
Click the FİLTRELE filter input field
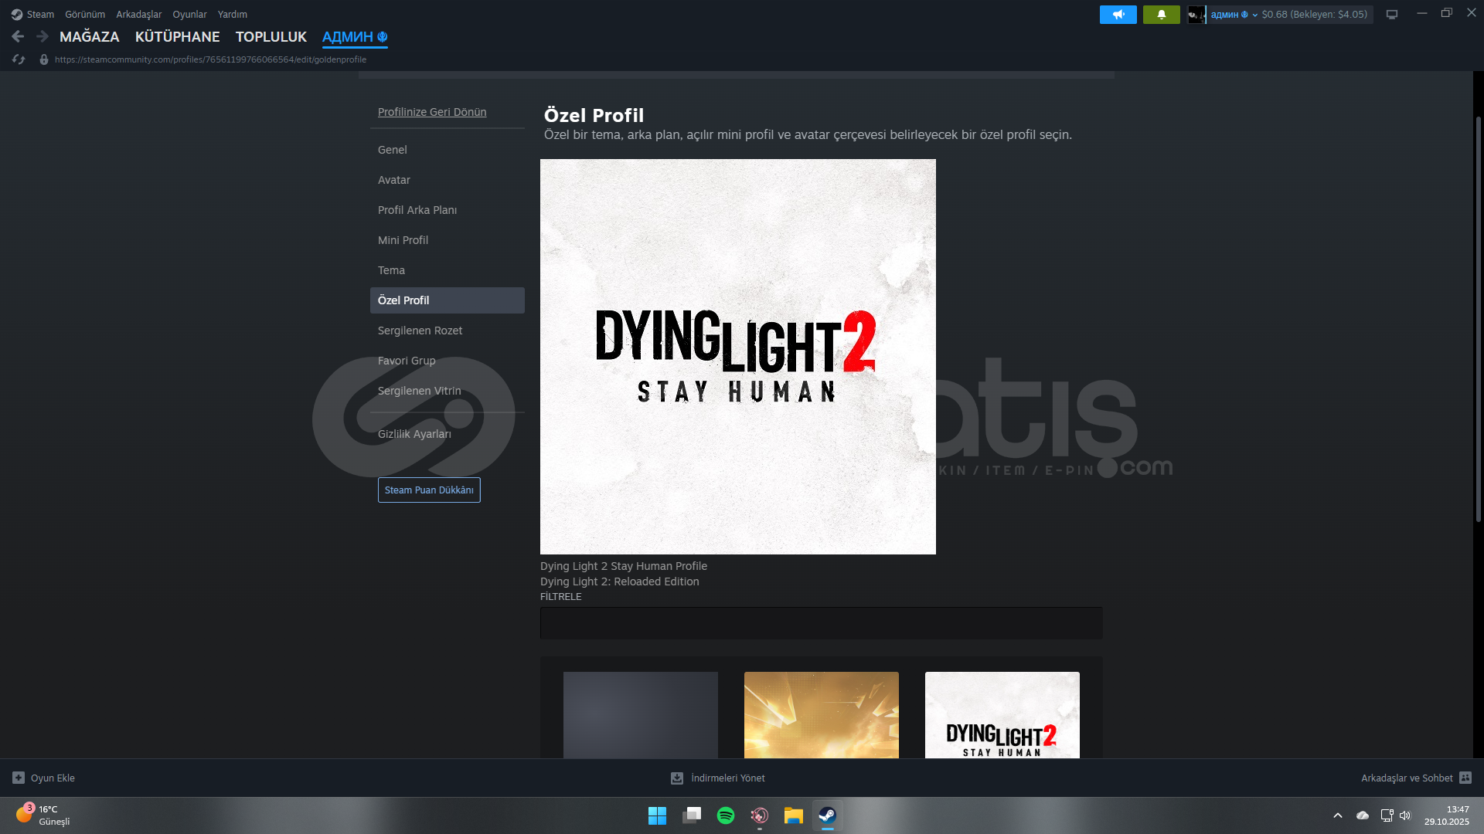(821, 622)
